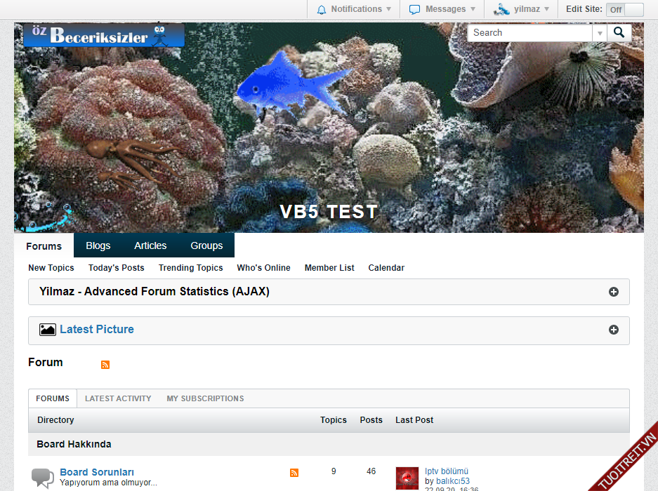658x491 pixels.
Task: Click the Forum RSS feed icon
Action: tap(105, 365)
